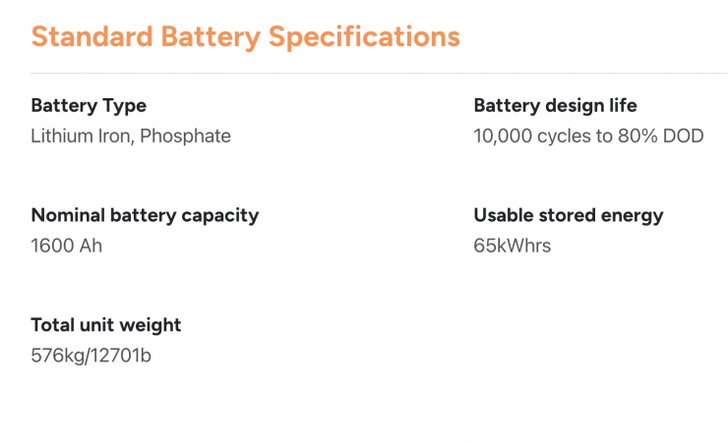Click the 576kg/12701b weight value
This screenshot has width=728, height=442.
[91, 356]
